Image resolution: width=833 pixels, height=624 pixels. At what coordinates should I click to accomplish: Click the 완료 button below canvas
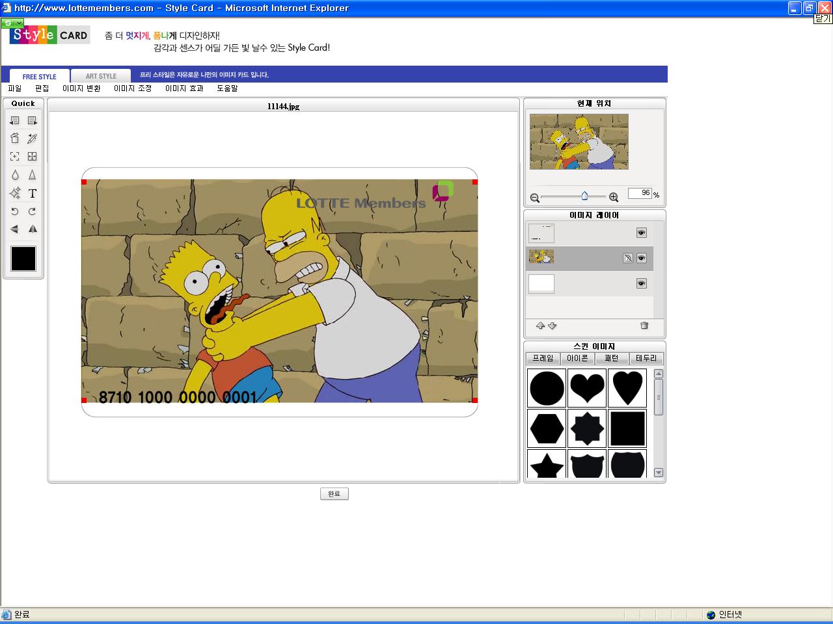tap(335, 494)
